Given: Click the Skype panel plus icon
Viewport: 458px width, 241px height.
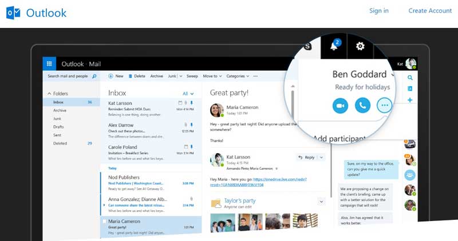Looking at the screenshot, I should coord(410,100).
